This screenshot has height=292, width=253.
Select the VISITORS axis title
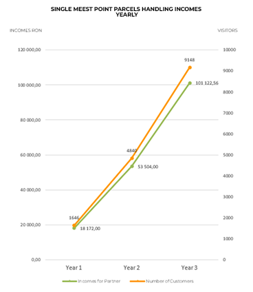coord(228,30)
